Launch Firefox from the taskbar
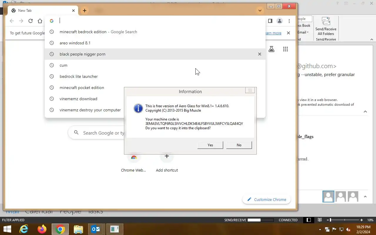 click(42, 229)
